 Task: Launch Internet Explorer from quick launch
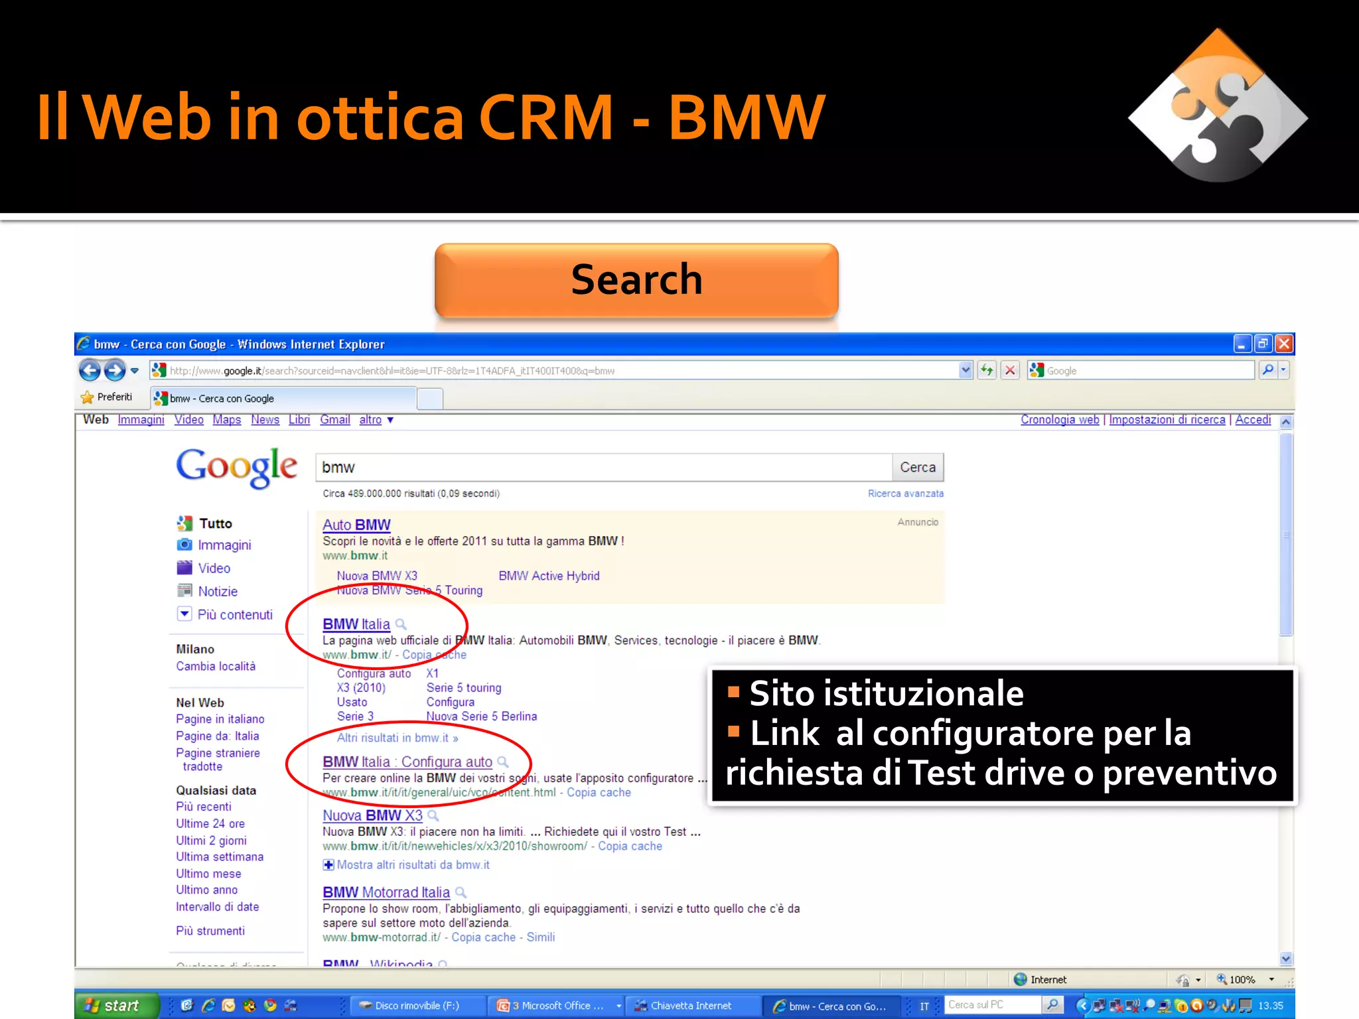208,1006
